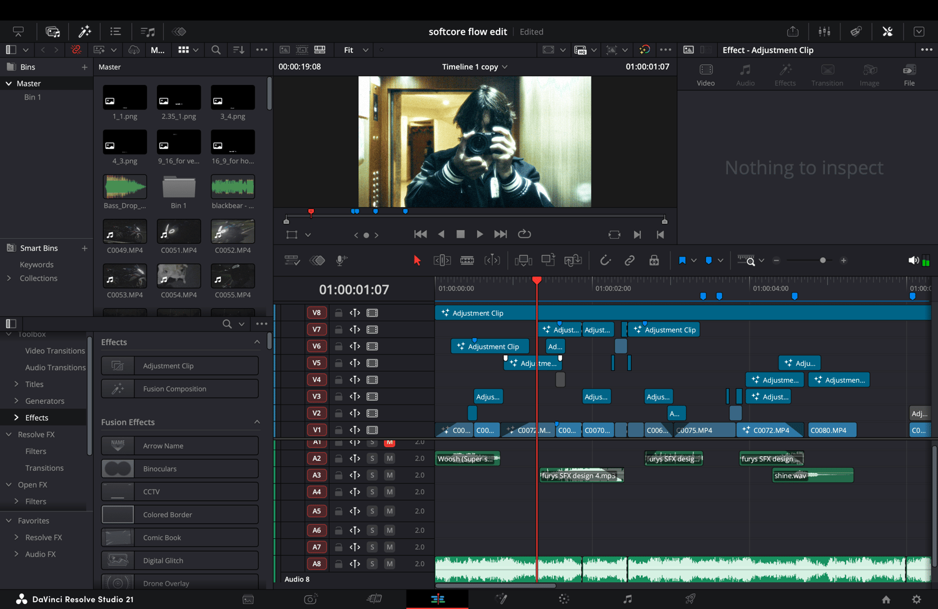This screenshot has height=609, width=938.
Task: Collapse the Resolve FX section
Action: click(9, 435)
